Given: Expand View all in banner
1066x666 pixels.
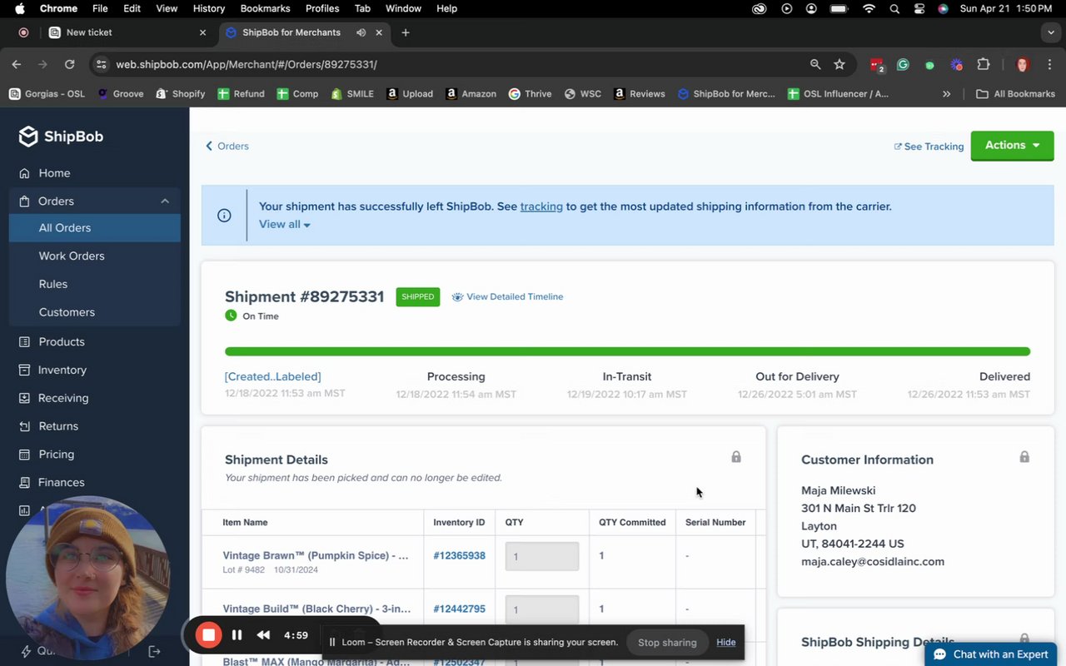Looking at the screenshot, I should [284, 225].
